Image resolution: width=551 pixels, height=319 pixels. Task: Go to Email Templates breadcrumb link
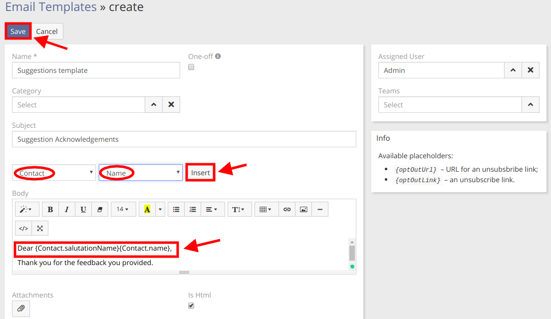pos(51,7)
